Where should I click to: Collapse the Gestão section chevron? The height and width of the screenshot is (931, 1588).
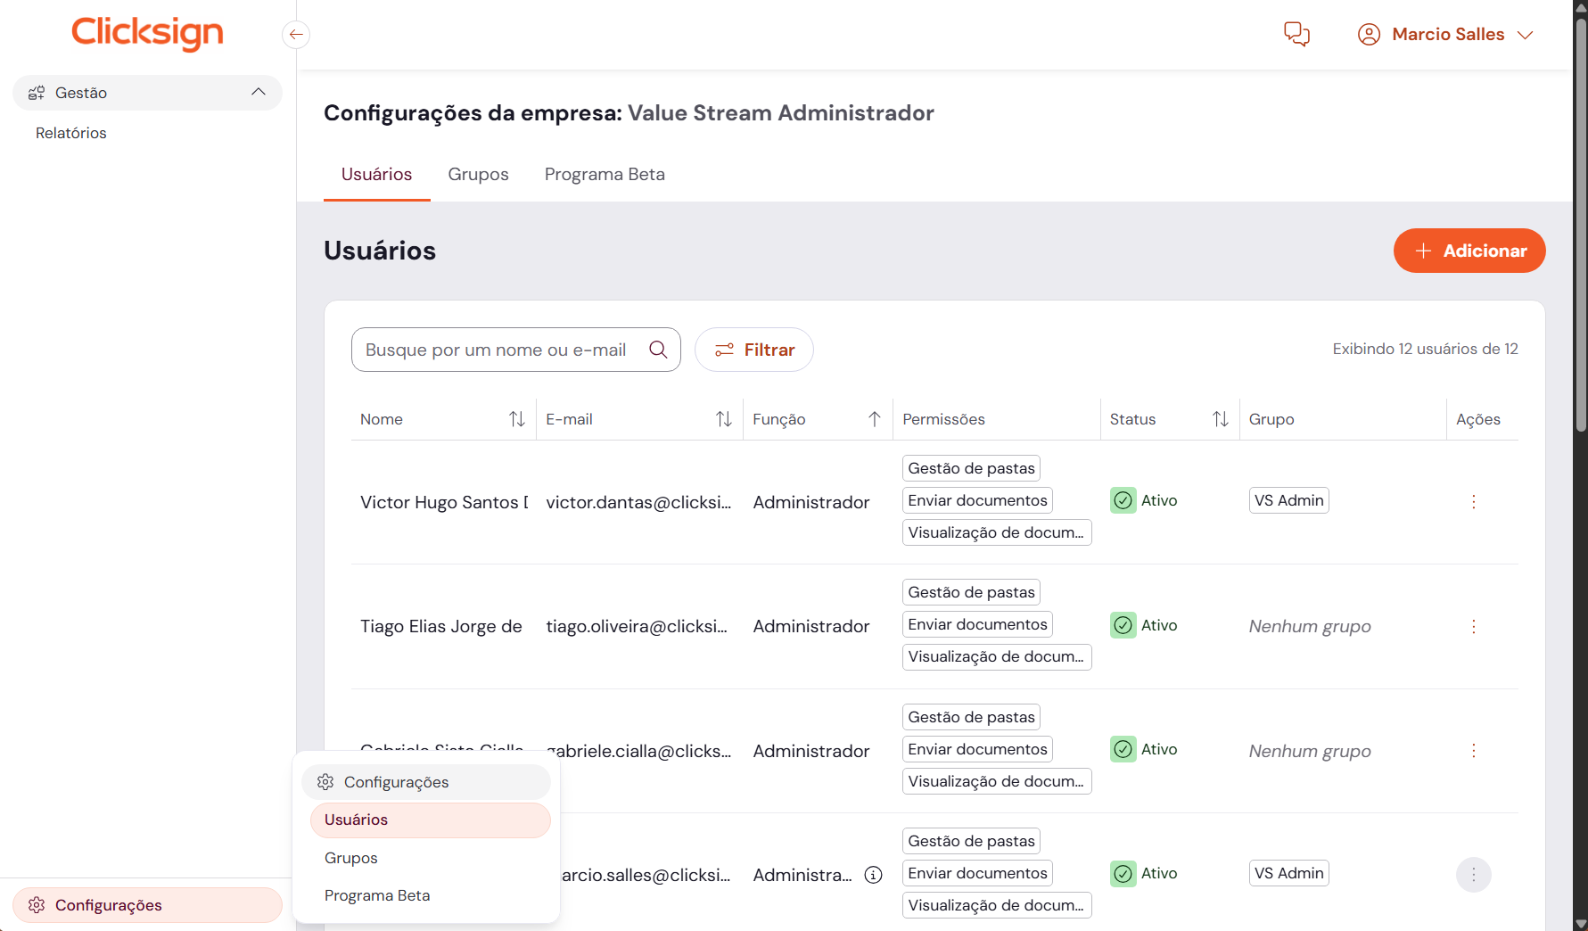pos(259,92)
